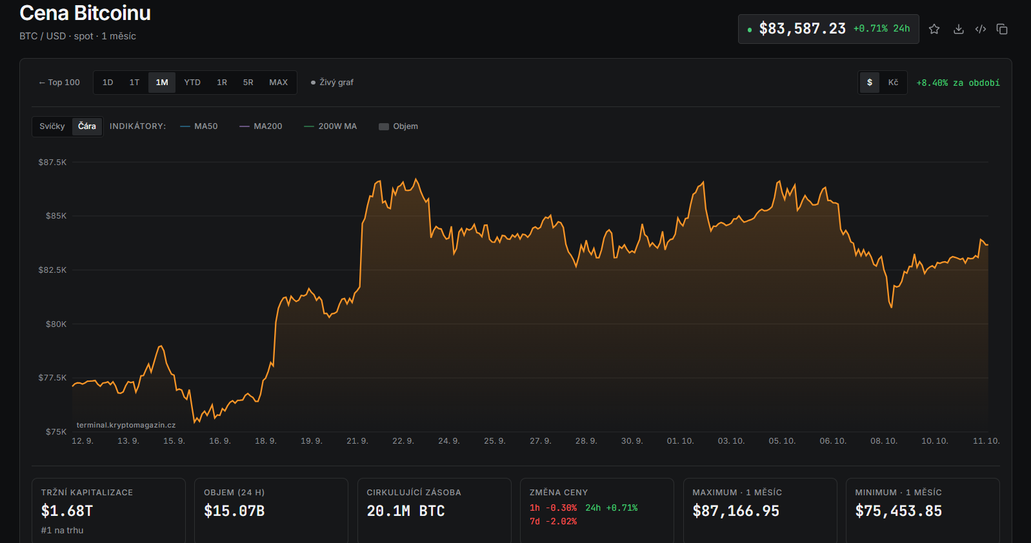Viewport: 1031px width, 543px height.
Task: Select the Čára line chart view
Action: coord(87,126)
